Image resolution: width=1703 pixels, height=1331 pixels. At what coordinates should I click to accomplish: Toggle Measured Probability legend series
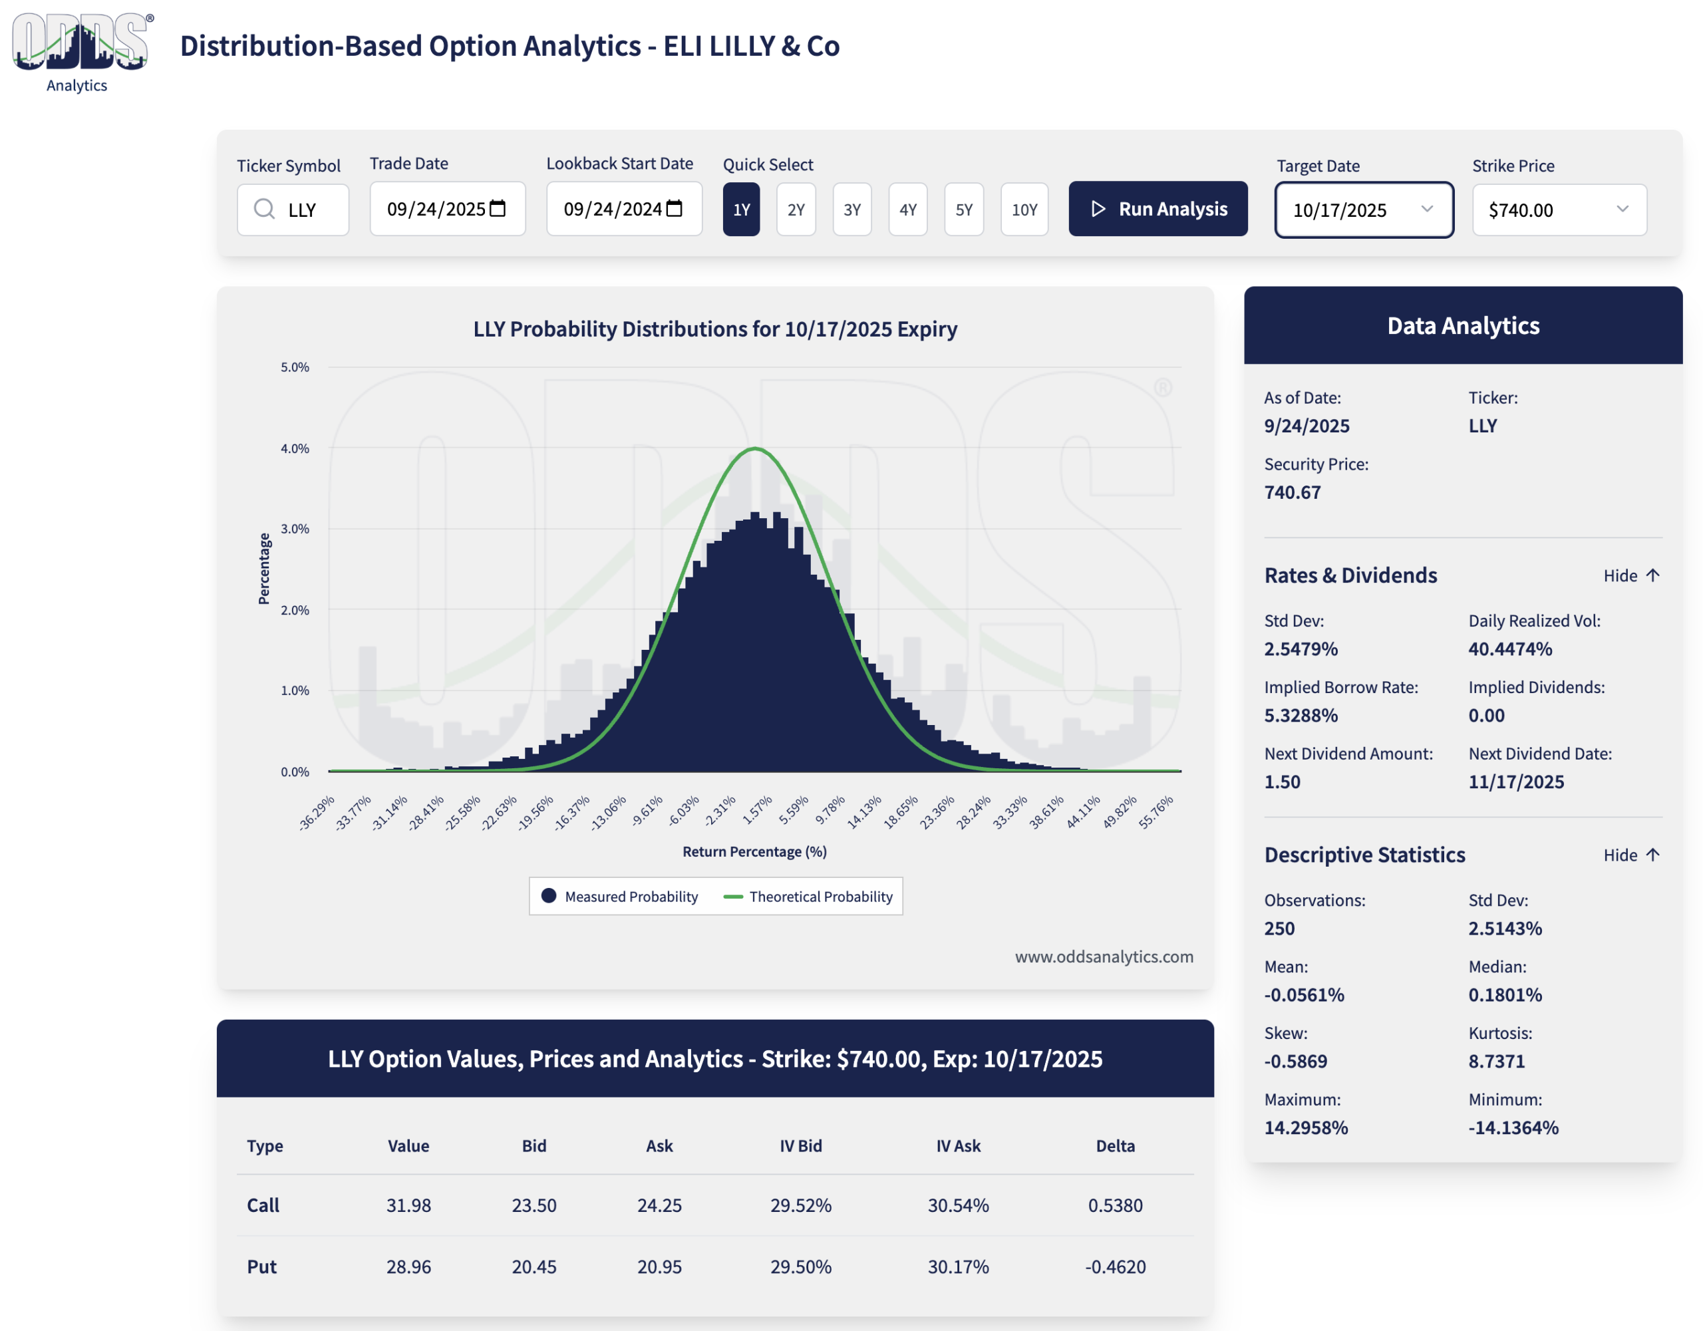pyautogui.click(x=621, y=897)
